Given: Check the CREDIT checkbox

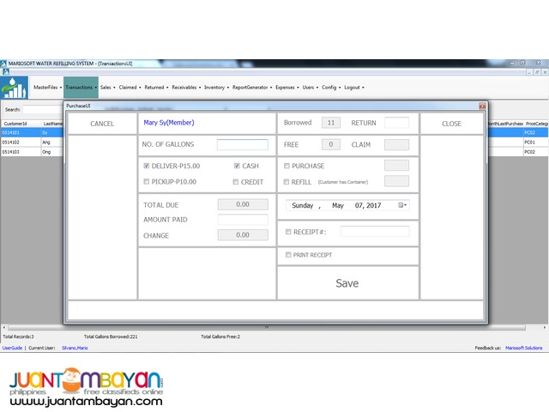Looking at the screenshot, I should [236, 182].
